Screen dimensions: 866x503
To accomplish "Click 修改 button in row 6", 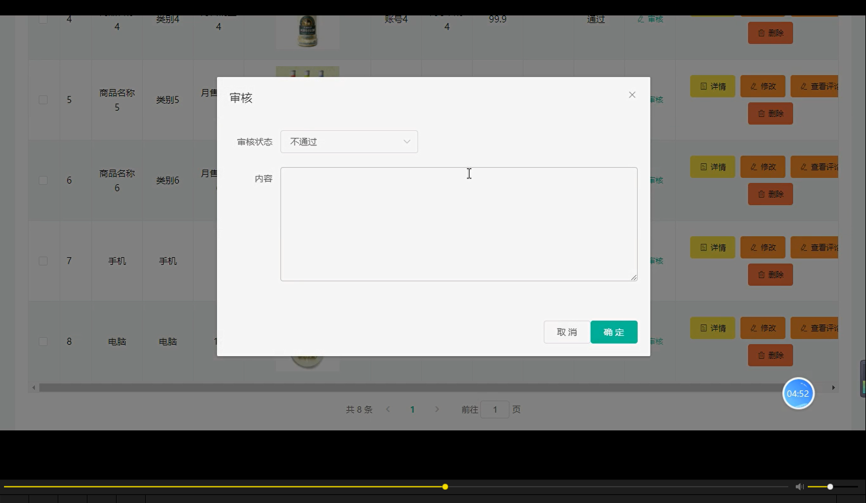I will click(x=763, y=167).
